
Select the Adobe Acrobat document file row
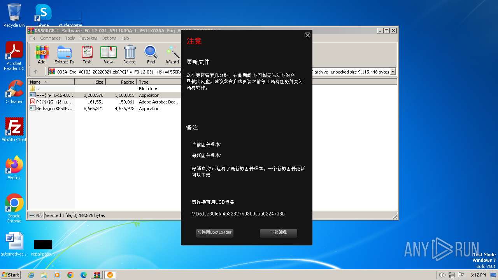(105, 102)
